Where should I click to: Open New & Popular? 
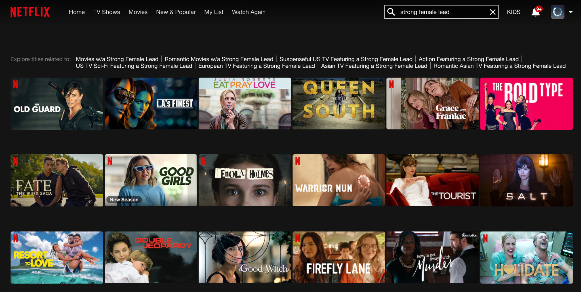pos(176,12)
